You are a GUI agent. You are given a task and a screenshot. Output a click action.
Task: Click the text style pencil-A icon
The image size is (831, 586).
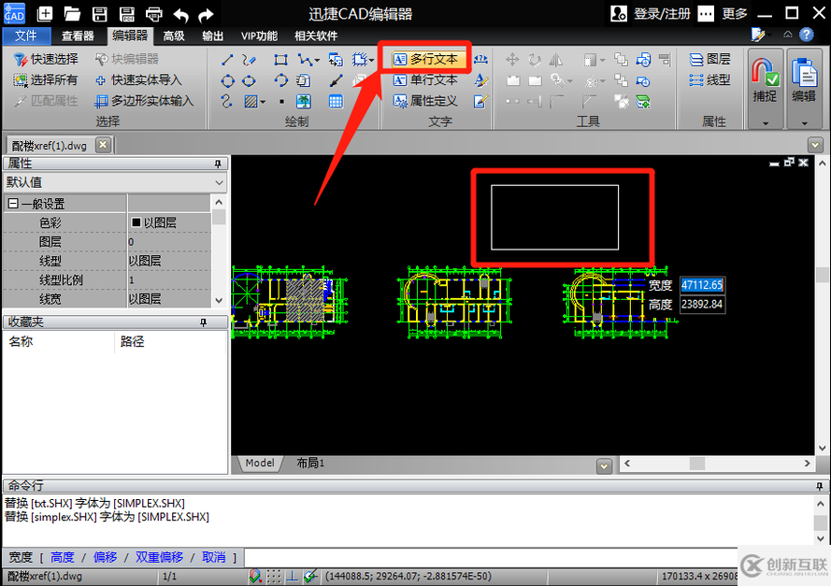click(480, 80)
